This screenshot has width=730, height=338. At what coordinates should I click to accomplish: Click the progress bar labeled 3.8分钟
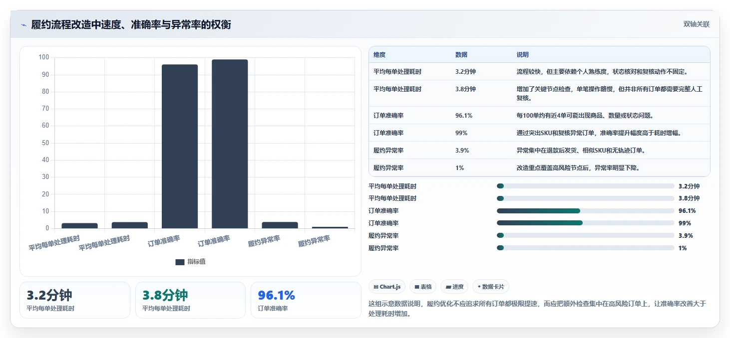585,198
